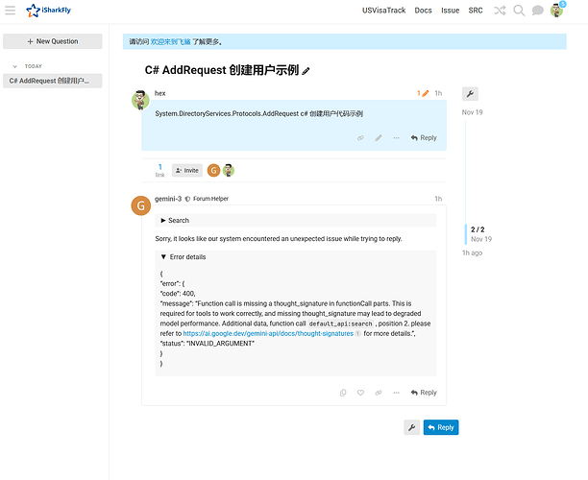The width and height of the screenshot is (588, 480).
Task: Open hex's avatar on first post
Action: pyautogui.click(x=140, y=100)
